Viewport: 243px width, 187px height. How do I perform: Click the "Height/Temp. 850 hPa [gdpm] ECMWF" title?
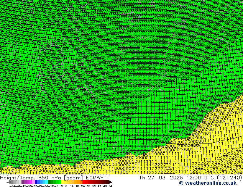pos(52,178)
